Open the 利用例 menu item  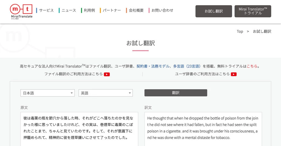(89, 10)
